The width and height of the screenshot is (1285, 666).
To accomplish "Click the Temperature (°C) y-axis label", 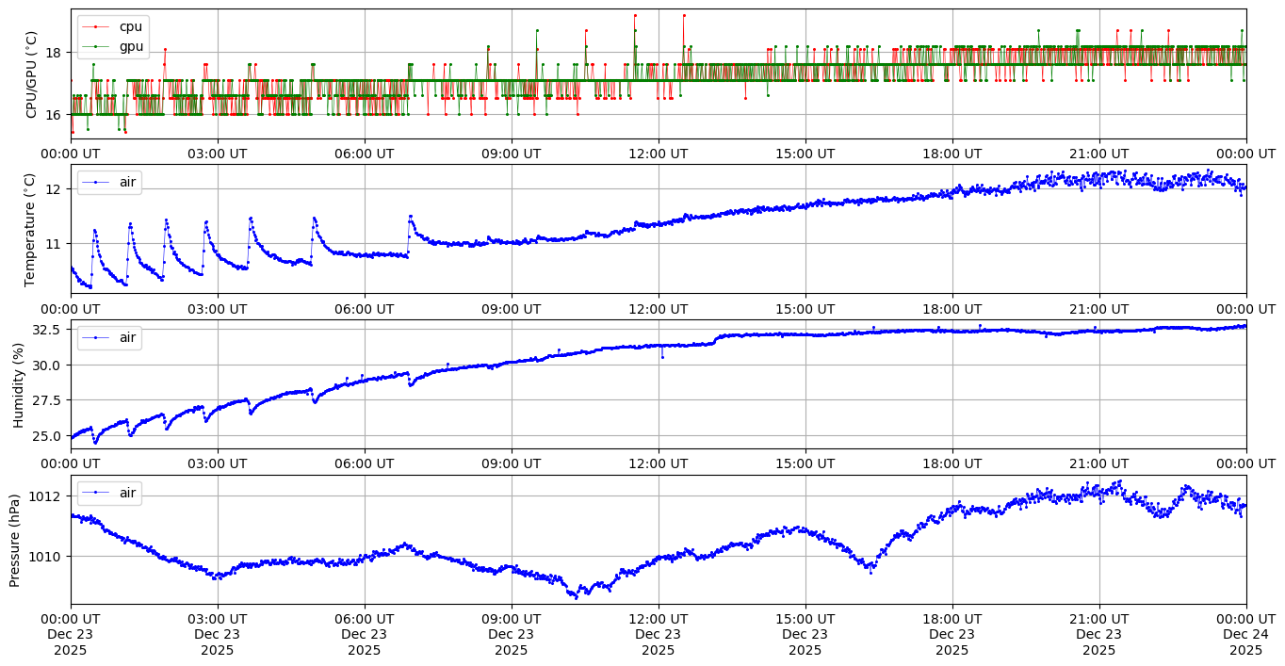I will tap(29, 229).
